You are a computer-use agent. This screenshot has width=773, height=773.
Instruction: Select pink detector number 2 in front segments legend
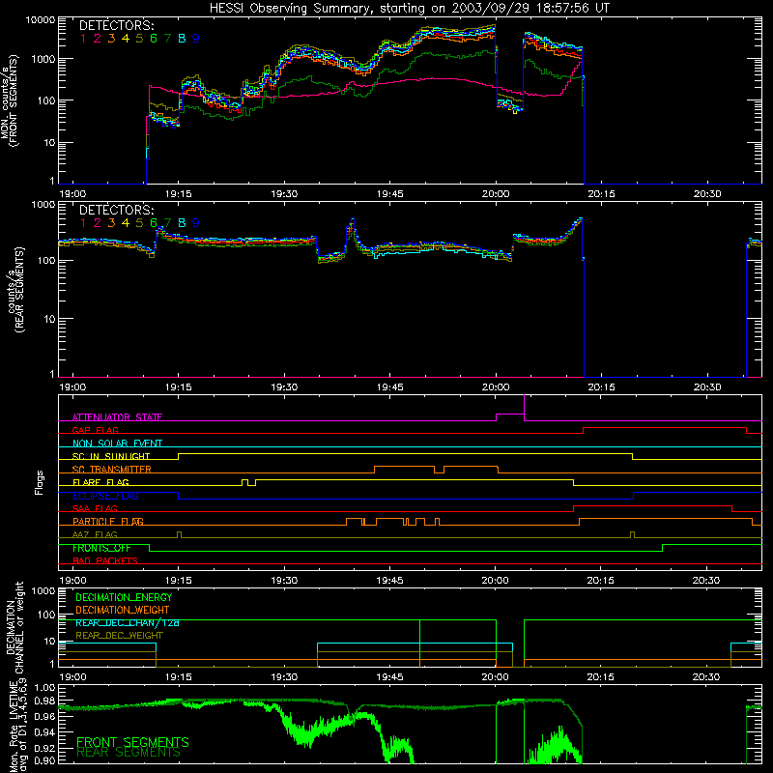point(98,39)
